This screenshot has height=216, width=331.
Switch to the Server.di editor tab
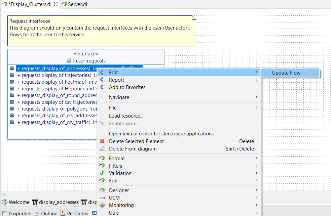(x=75, y=4)
